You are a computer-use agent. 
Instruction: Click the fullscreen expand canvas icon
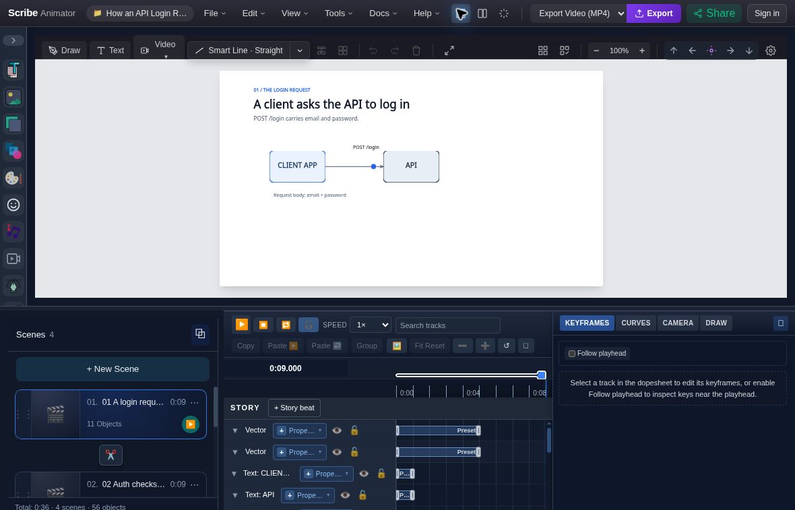coord(449,51)
